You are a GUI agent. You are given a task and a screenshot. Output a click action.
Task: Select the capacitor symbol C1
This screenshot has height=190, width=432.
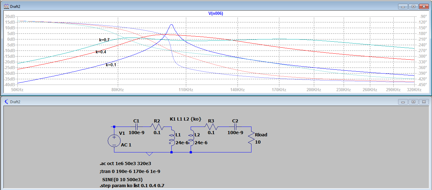(136, 127)
